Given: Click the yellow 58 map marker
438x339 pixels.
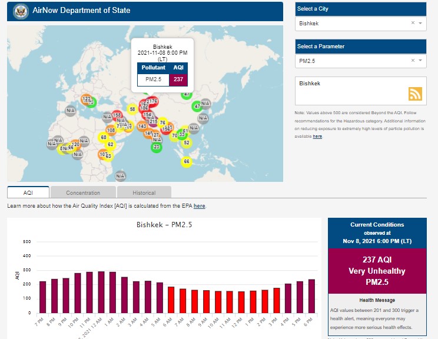Looking at the screenshot, I should [x=133, y=109].
